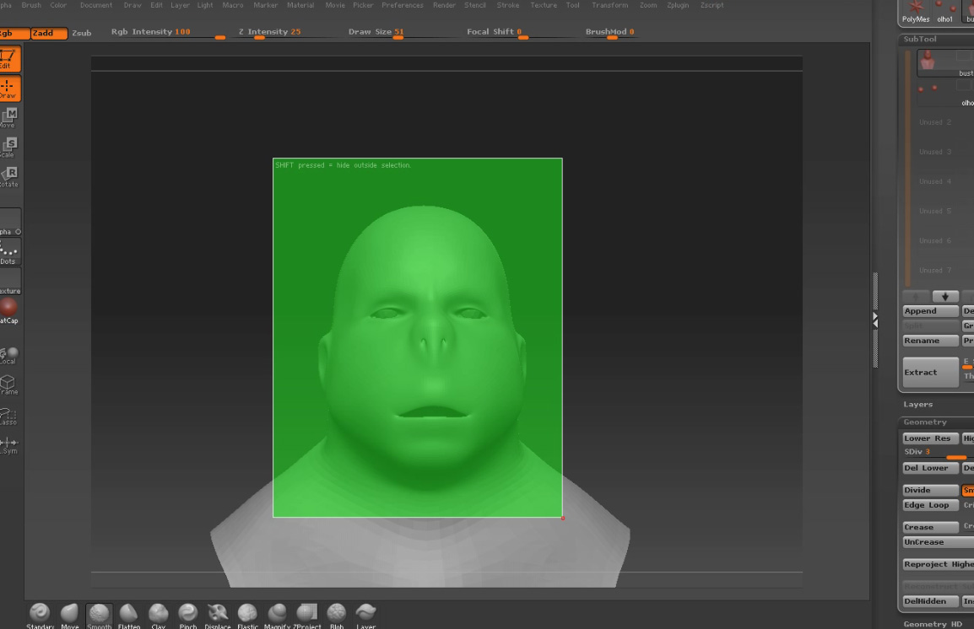This screenshot has width=974, height=629.
Task: Select the Displace brush
Action: [217, 613]
